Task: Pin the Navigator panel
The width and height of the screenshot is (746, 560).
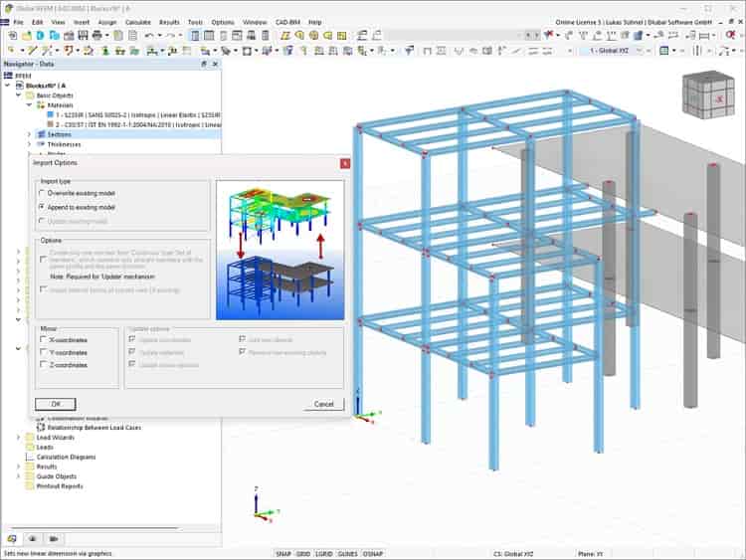Action: 204,64
